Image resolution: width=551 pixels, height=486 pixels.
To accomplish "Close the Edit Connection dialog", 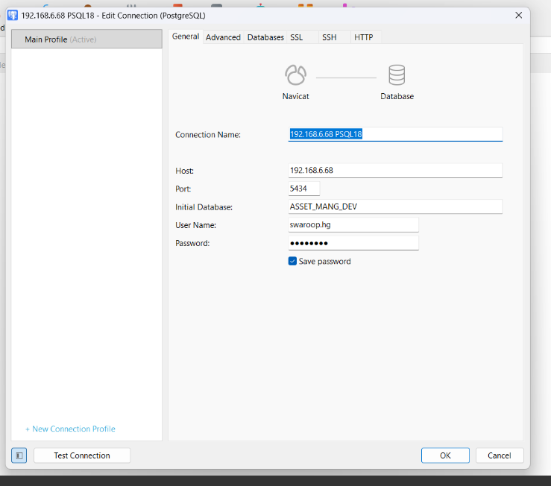I will (518, 15).
